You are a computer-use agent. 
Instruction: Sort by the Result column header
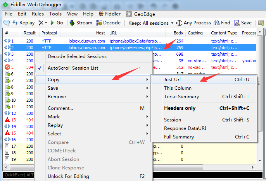29,33
